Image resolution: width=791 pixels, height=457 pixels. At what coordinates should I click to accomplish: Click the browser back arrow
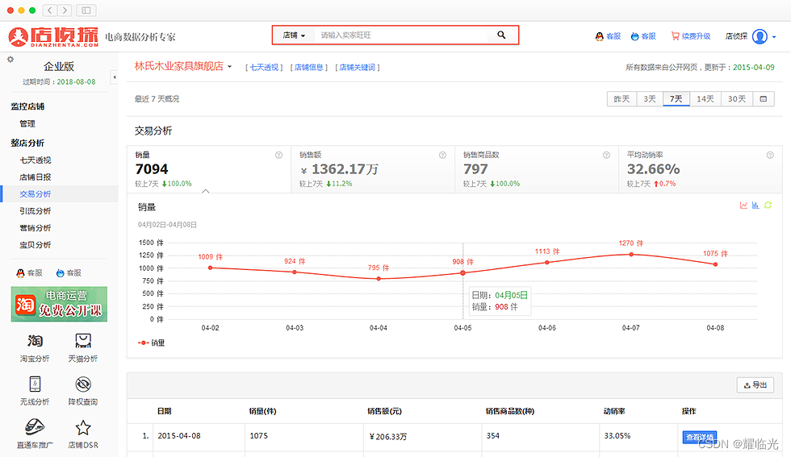click(x=50, y=10)
